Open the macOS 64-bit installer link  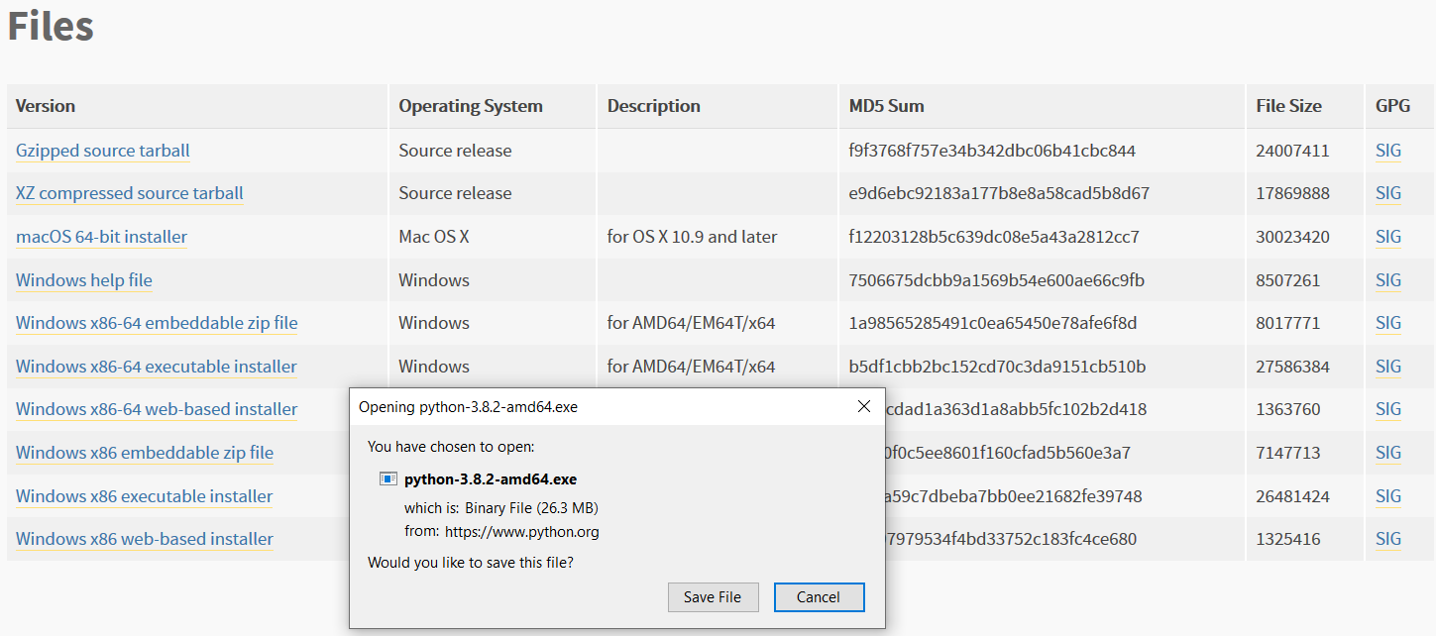click(x=101, y=237)
